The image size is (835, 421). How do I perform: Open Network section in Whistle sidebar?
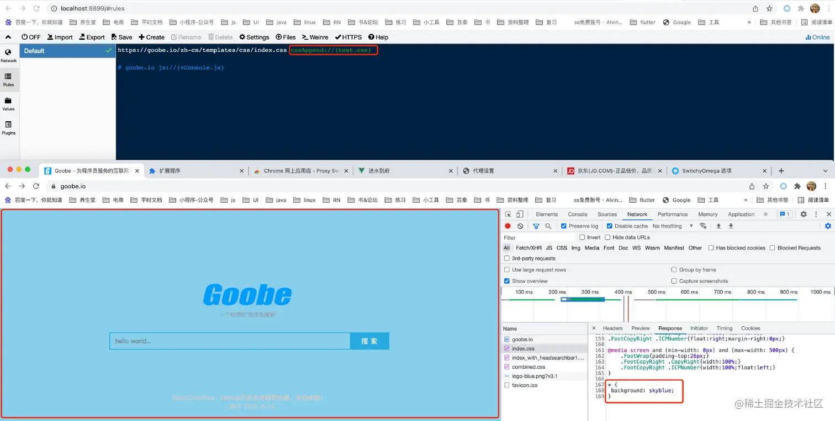(8, 55)
